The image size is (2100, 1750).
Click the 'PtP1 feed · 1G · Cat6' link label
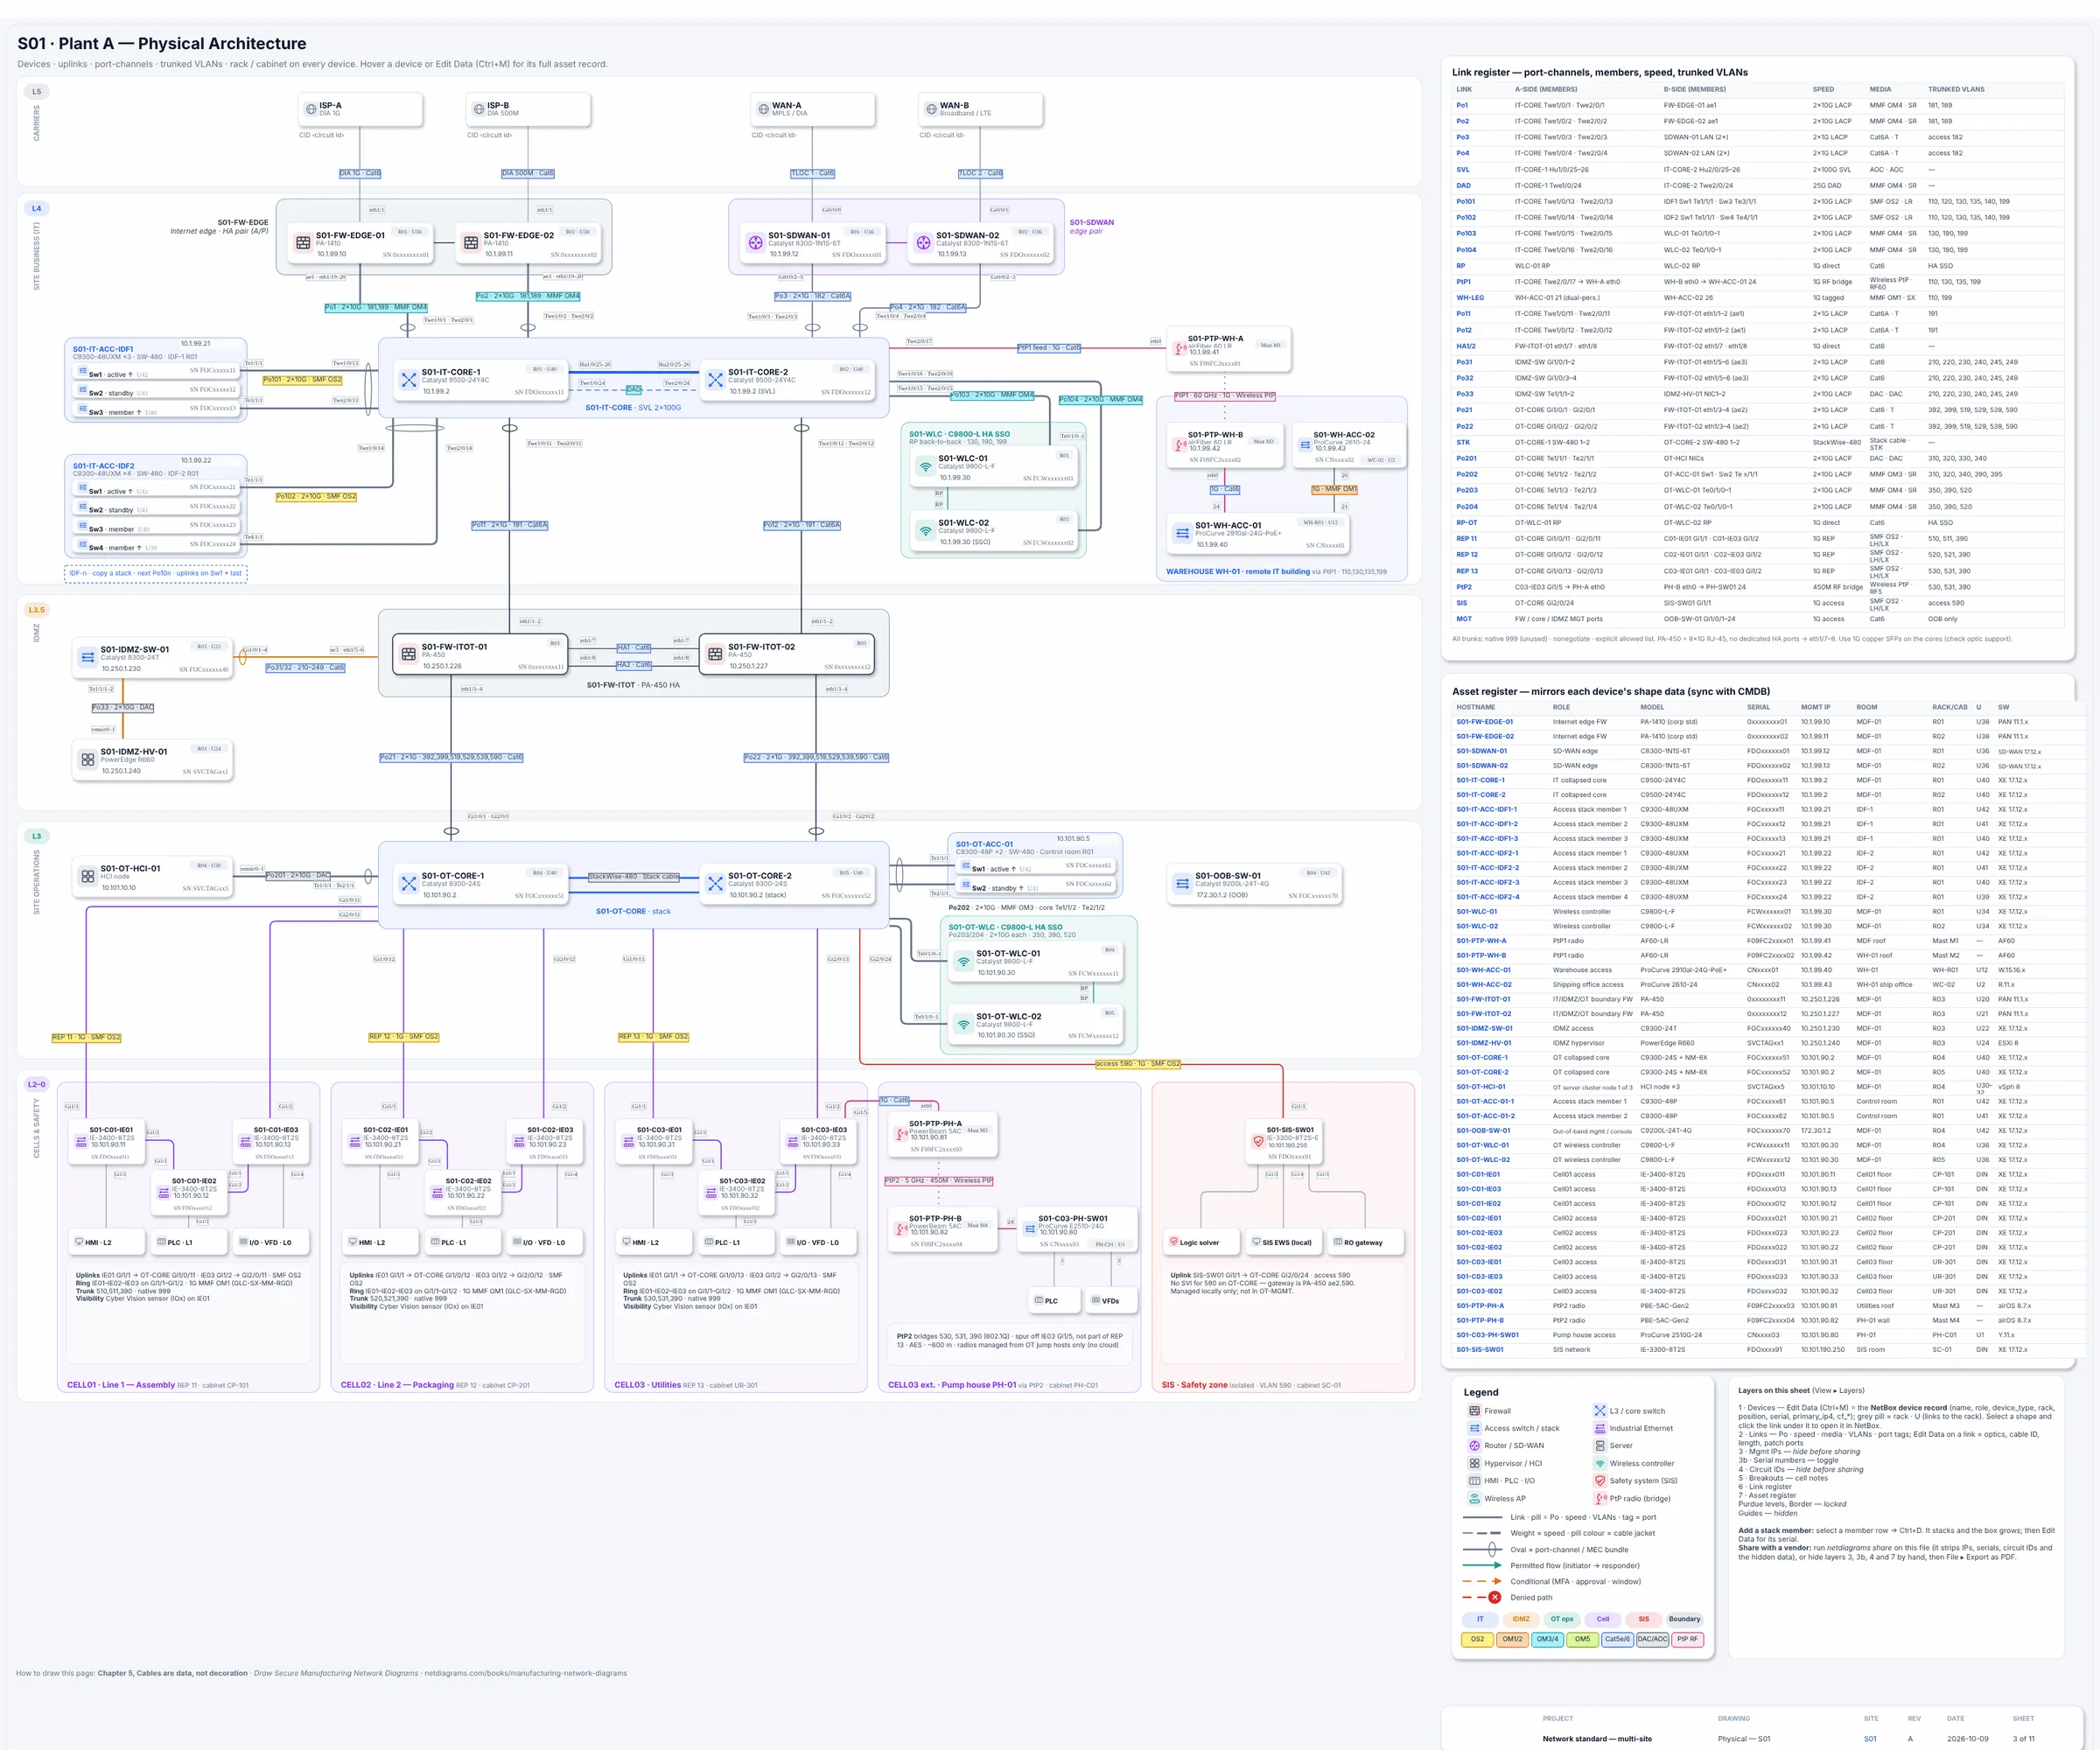point(1049,348)
